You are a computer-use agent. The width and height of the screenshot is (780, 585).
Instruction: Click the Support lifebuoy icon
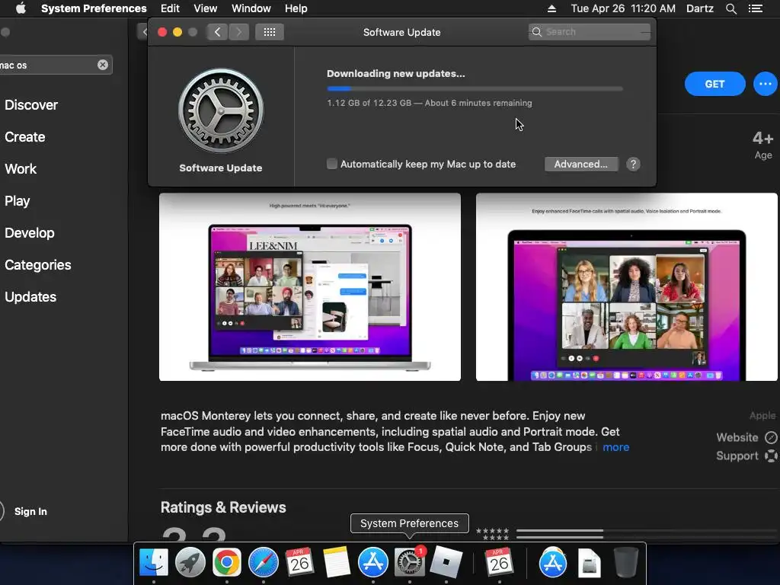coord(771,456)
